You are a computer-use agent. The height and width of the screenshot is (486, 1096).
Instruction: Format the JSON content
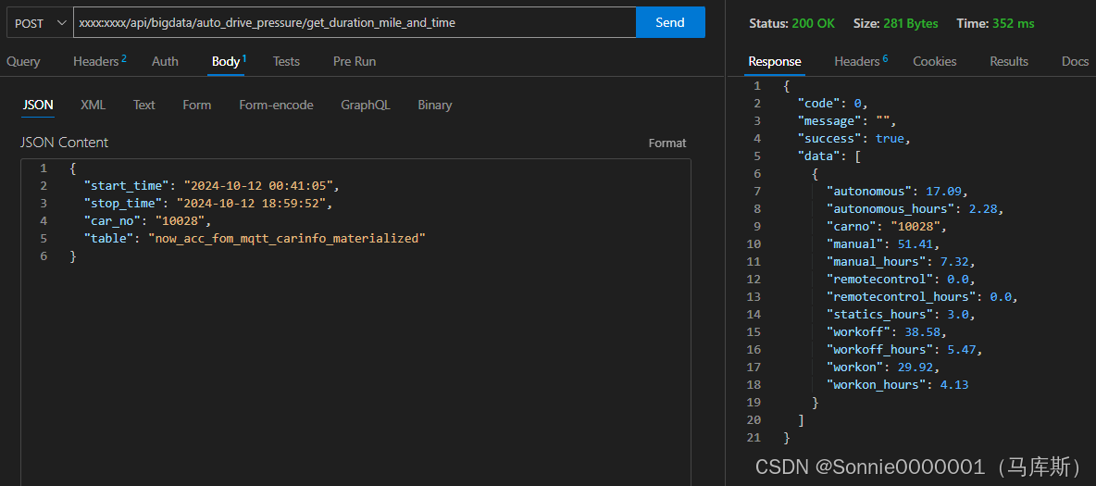666,143
